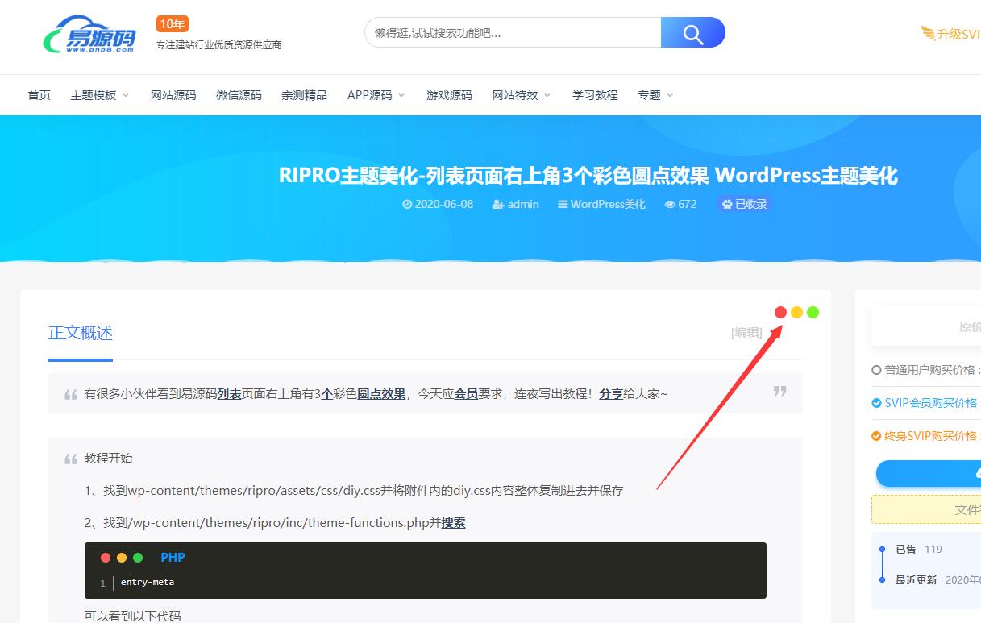The height and width of the screenshot is (623, 981).
Task: Expand the 网站特效 dropdown arrow
Action: 547,95
